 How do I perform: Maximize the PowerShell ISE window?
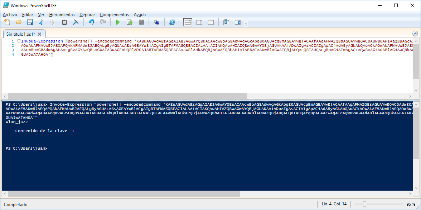[396, 5]
